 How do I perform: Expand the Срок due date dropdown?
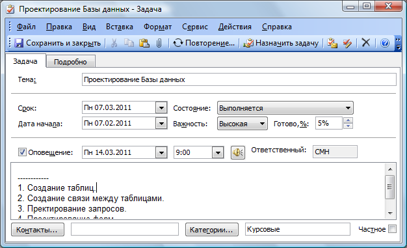pyautogui.click(x=161, y=107)
